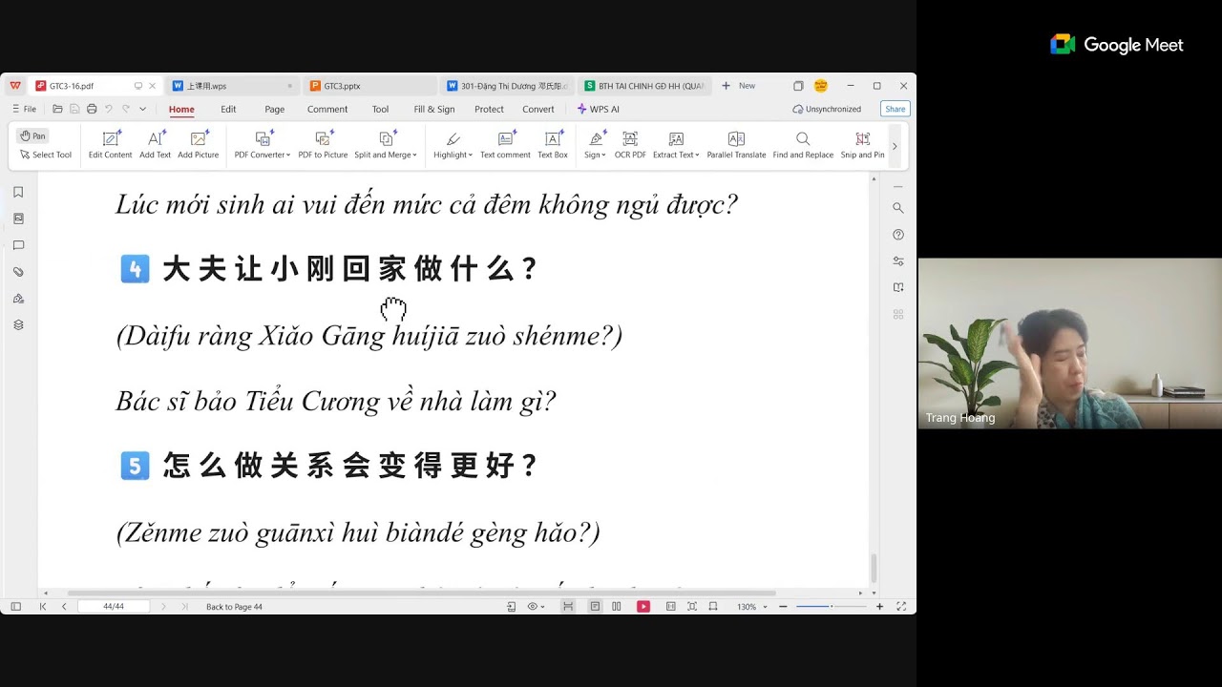Adjust the zoom slider

tap(831, 607)
